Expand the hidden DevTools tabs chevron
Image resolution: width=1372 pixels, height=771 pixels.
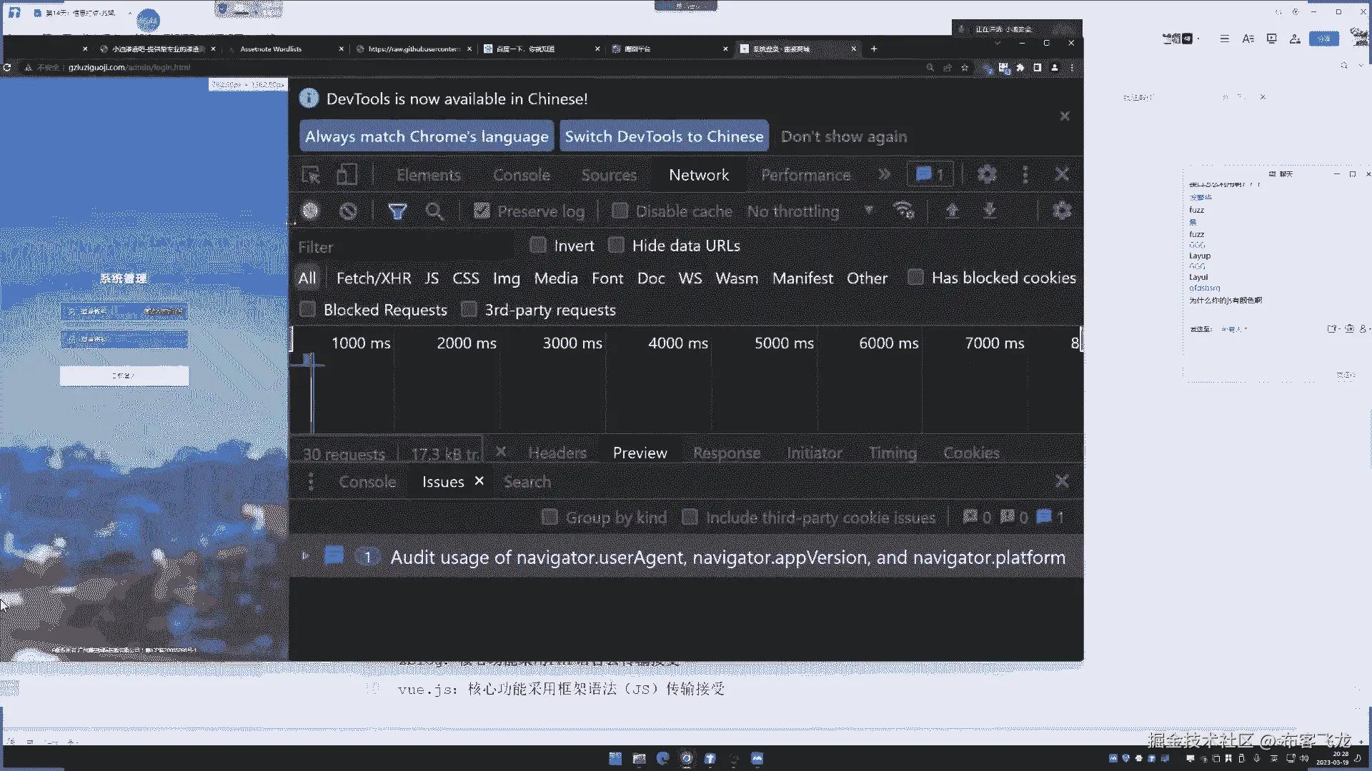pos(884,175)
